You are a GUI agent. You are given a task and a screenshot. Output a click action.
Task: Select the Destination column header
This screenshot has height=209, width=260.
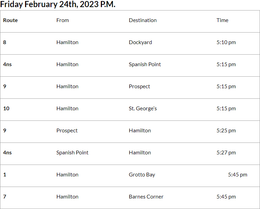tap(143, 20)
